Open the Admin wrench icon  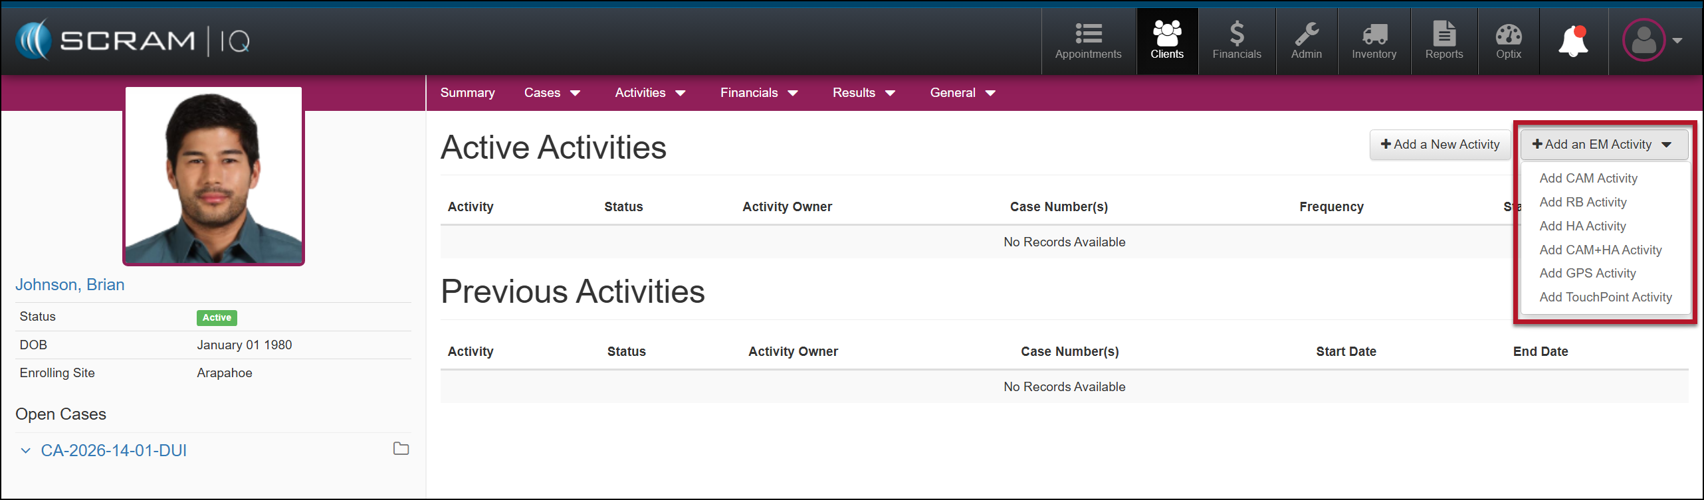click(1306, 33)
